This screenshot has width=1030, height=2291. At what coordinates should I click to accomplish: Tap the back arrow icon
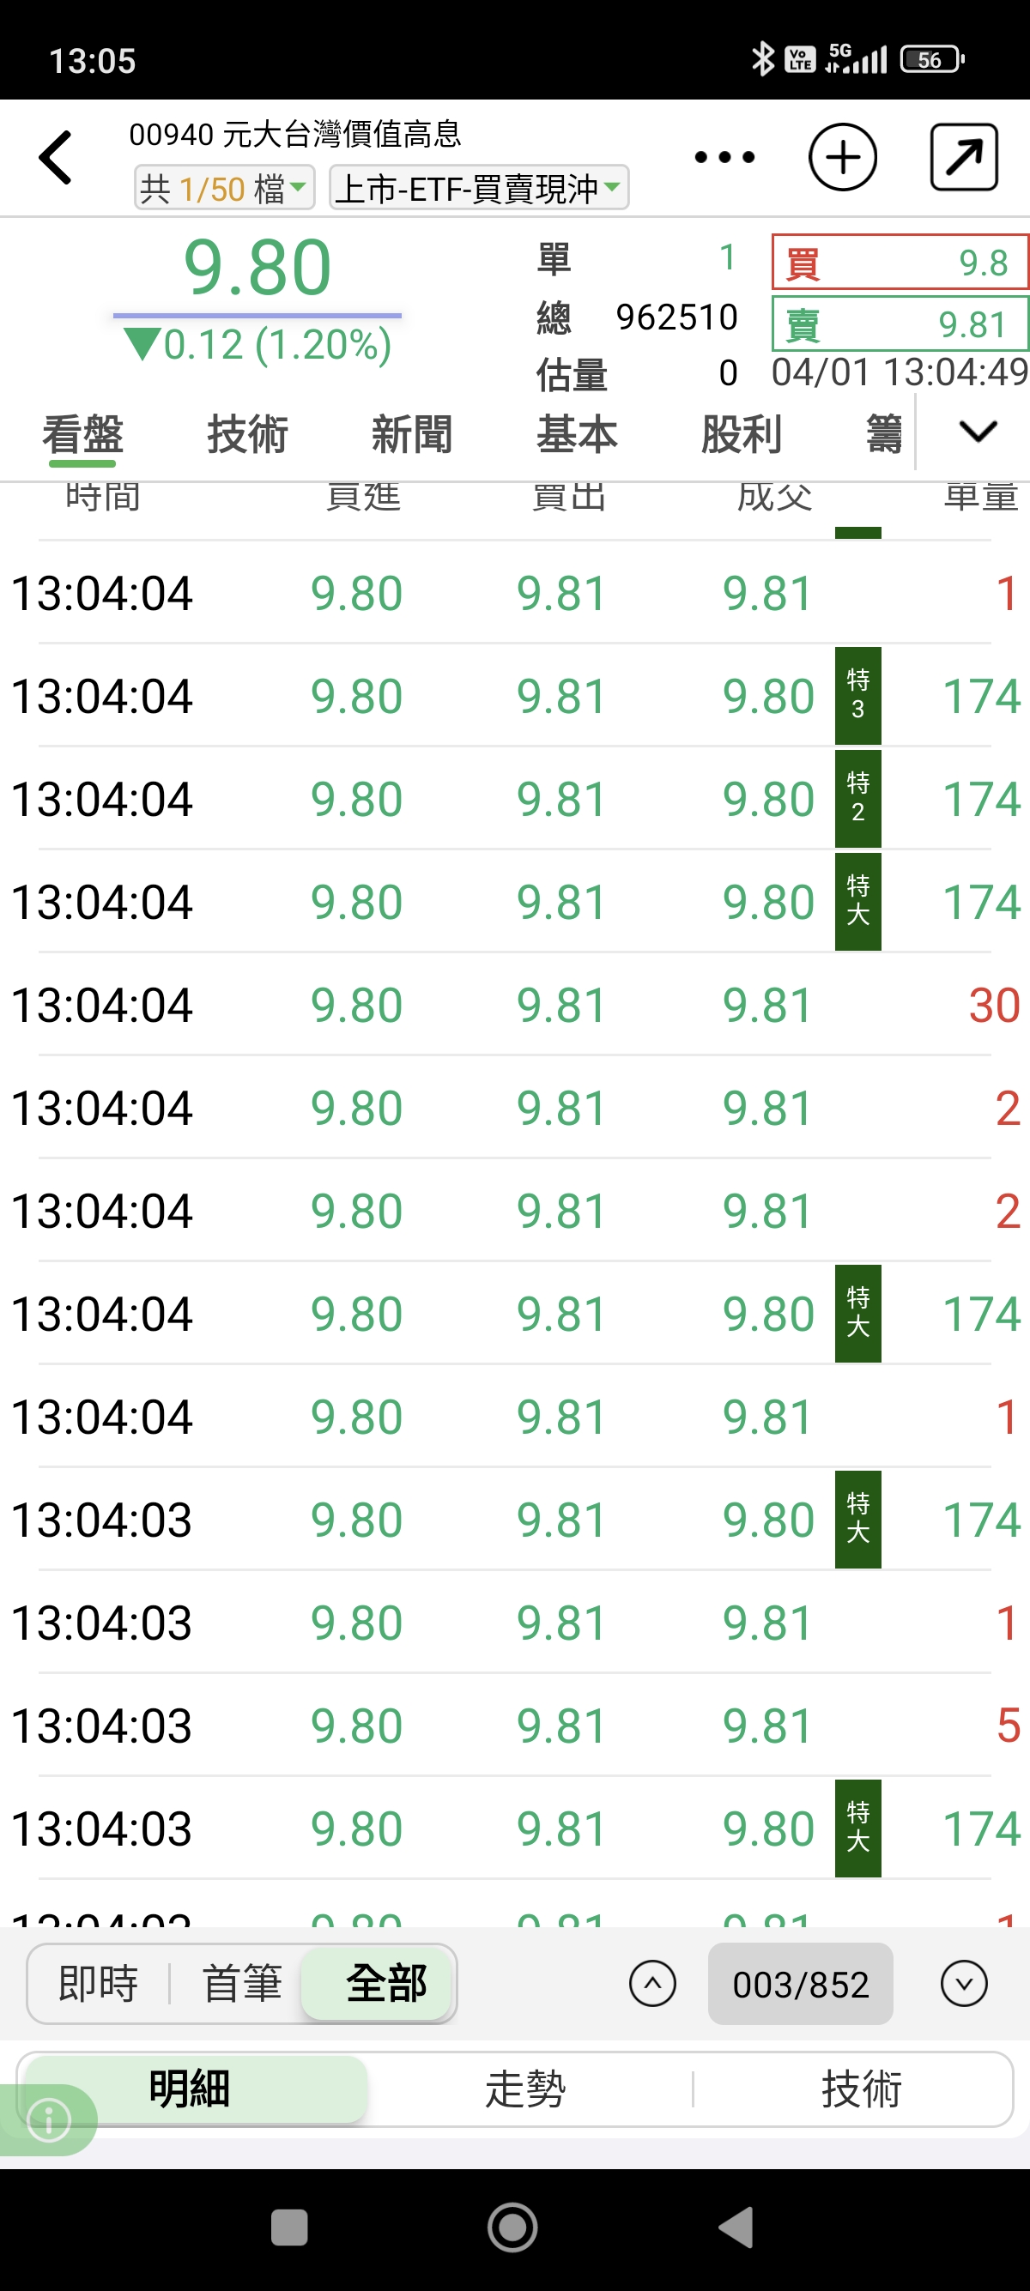coord(56,157)
